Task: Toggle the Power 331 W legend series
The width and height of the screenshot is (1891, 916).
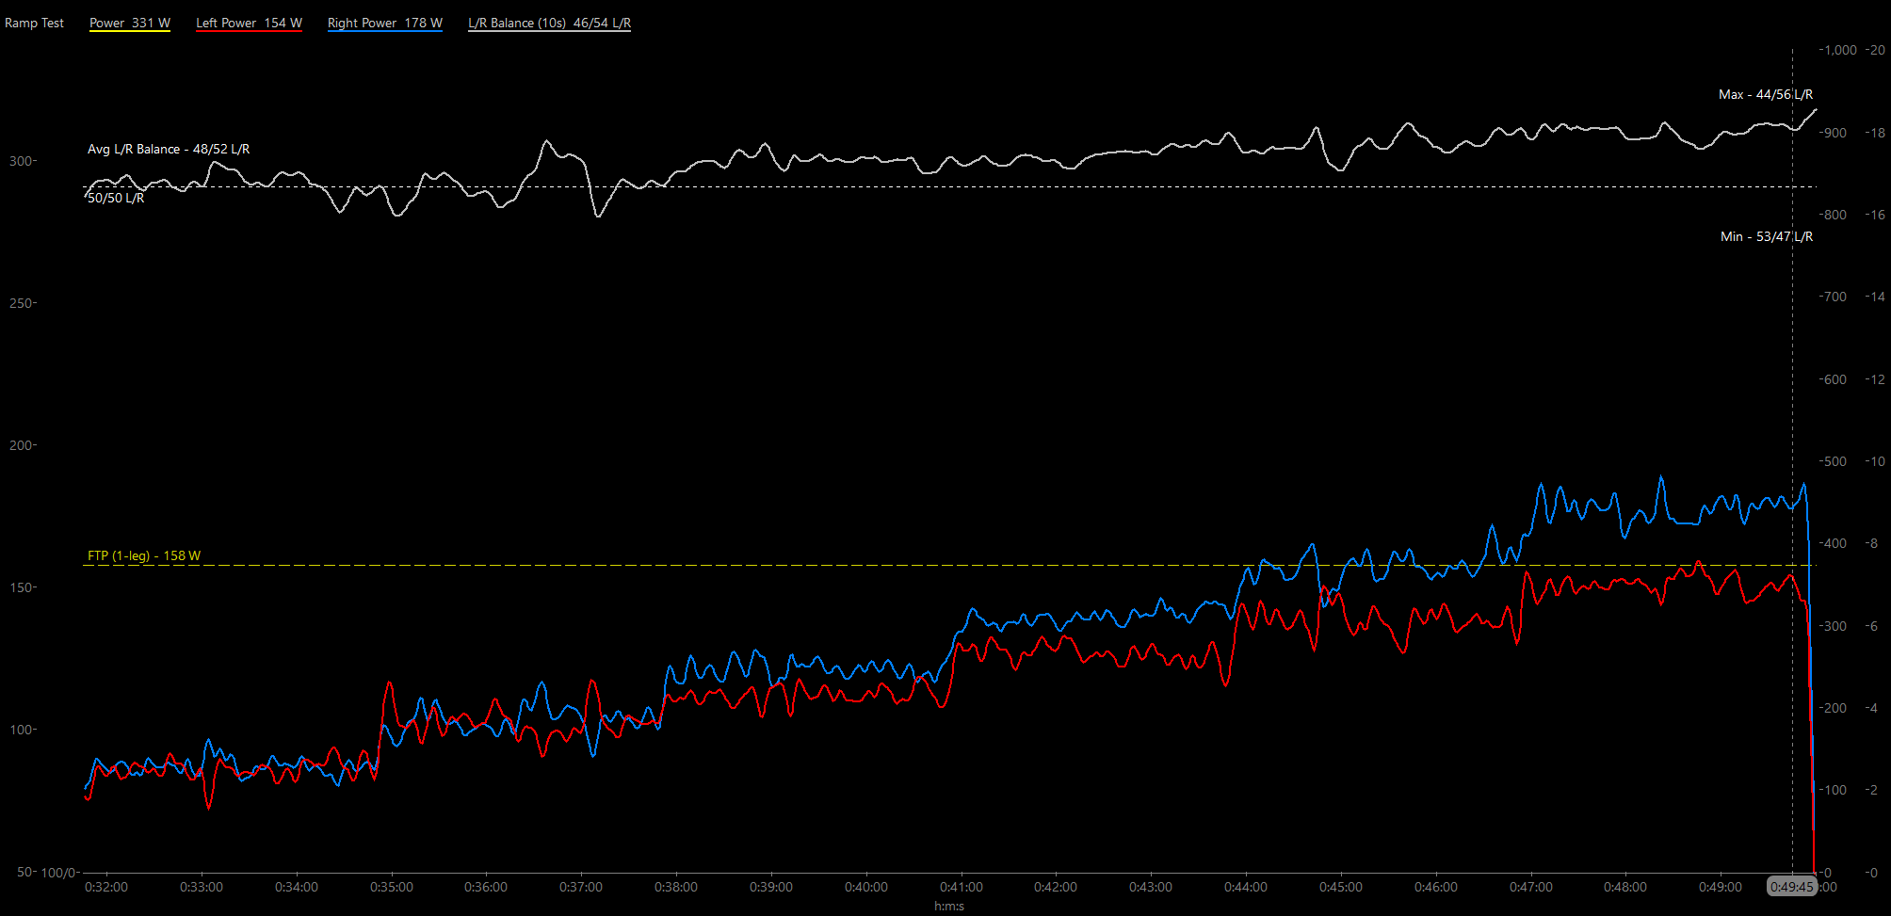Action: coord(129,23)
